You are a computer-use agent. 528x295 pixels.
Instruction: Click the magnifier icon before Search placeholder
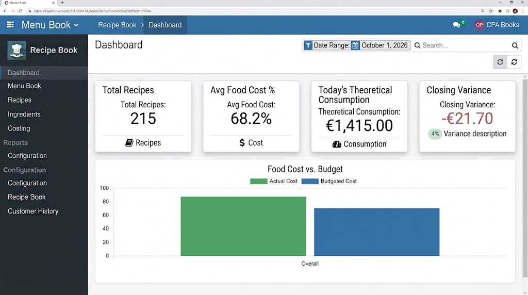(x=417, y=45)
